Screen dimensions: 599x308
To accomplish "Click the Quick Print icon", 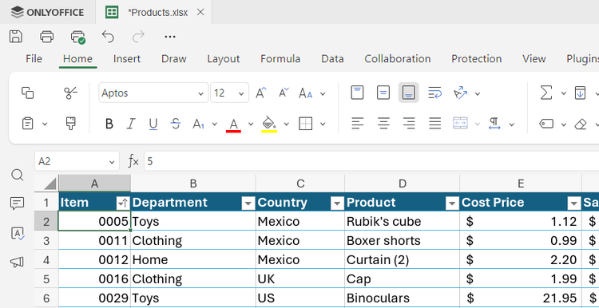I will (x=78, y=37).
